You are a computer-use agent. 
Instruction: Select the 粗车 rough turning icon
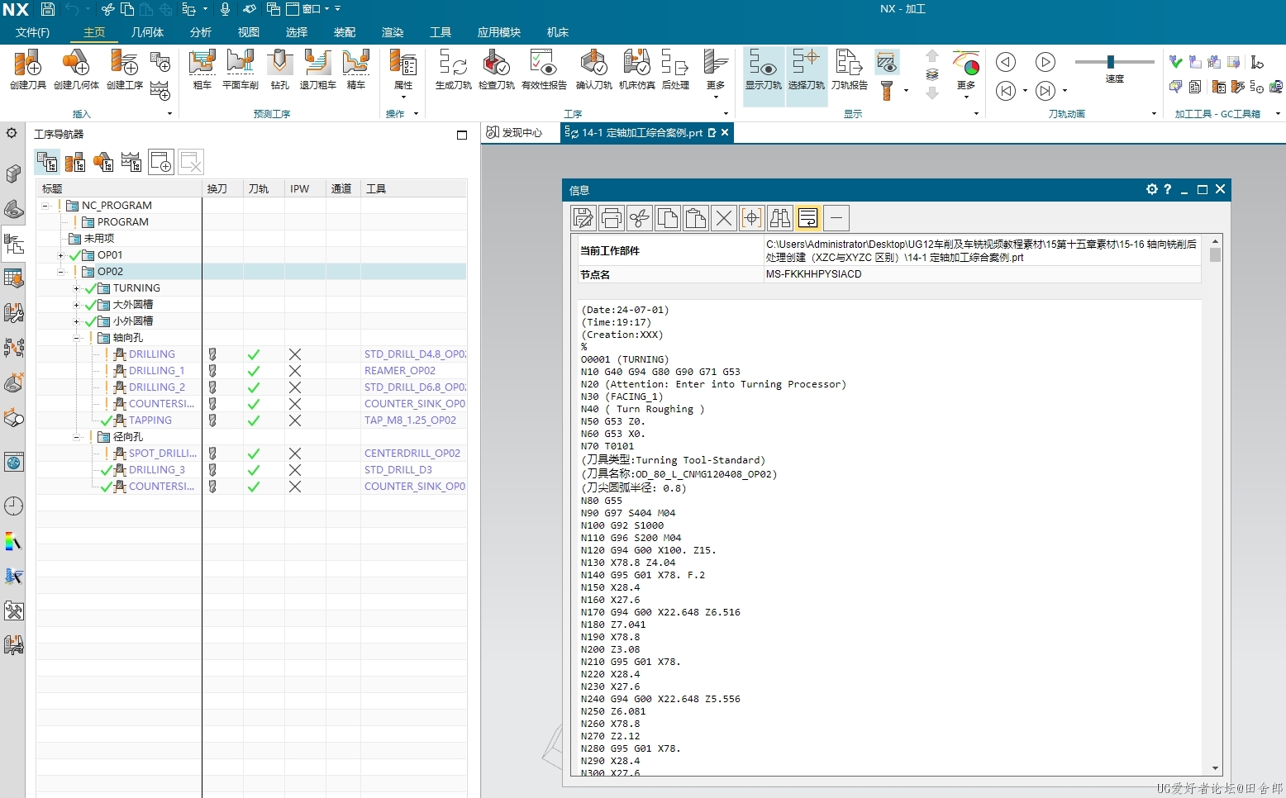[202, 69]
